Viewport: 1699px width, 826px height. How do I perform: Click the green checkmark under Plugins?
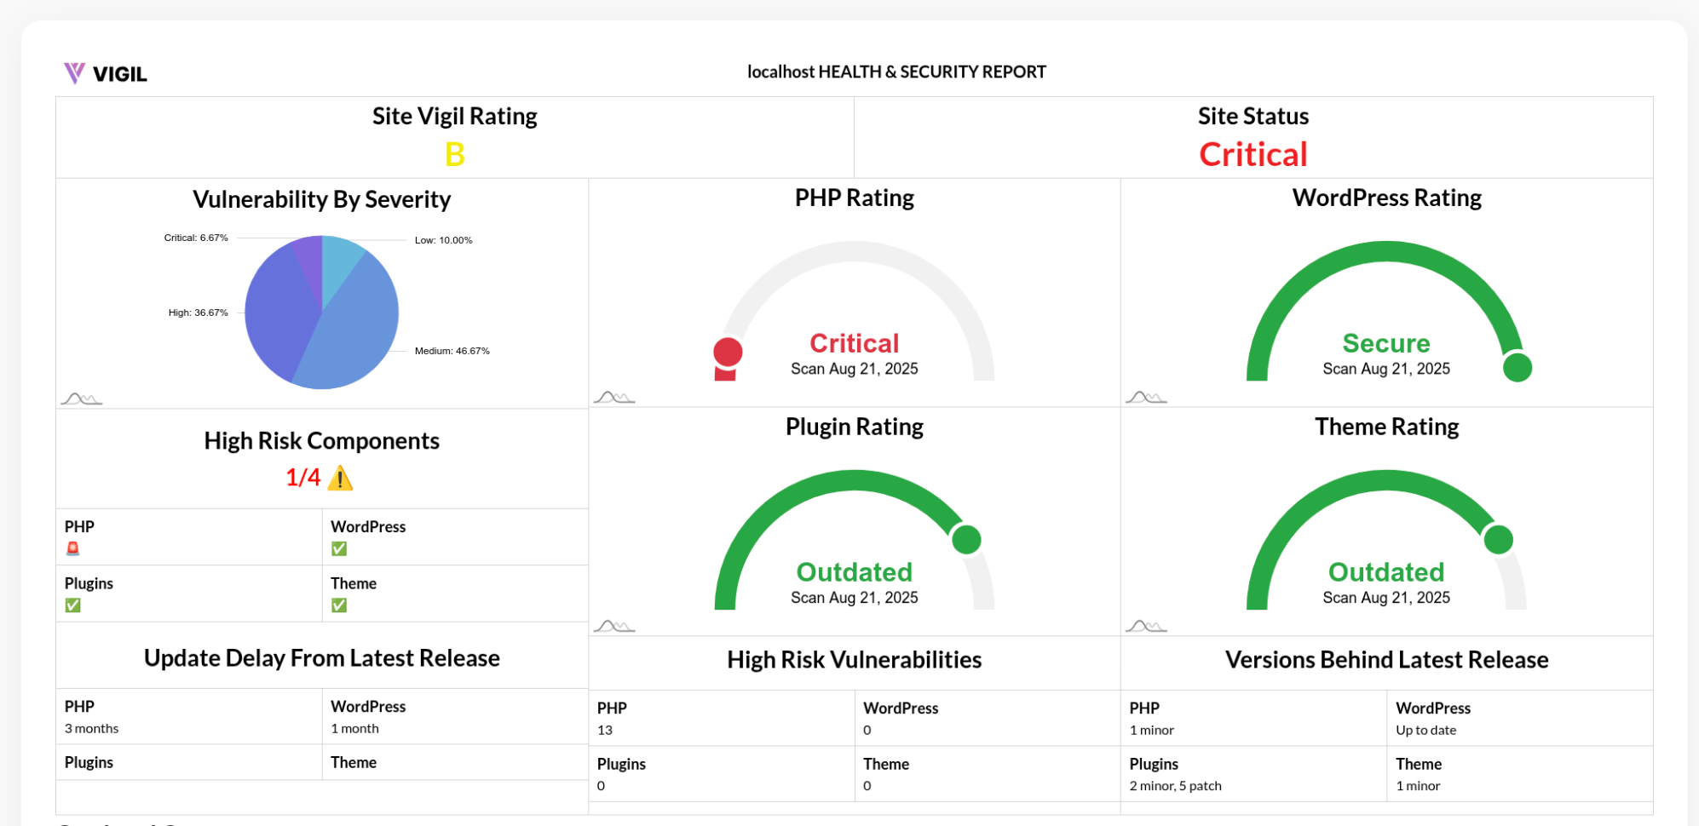pyautogui.click(x=73, y=605)
